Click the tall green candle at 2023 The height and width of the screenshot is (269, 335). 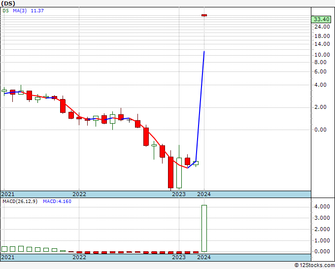point(179,173)
